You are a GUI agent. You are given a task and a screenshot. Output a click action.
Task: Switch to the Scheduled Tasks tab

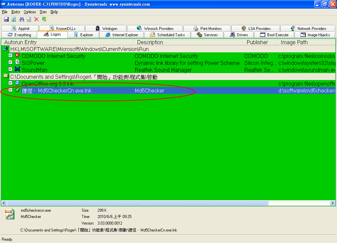(168, 35)
